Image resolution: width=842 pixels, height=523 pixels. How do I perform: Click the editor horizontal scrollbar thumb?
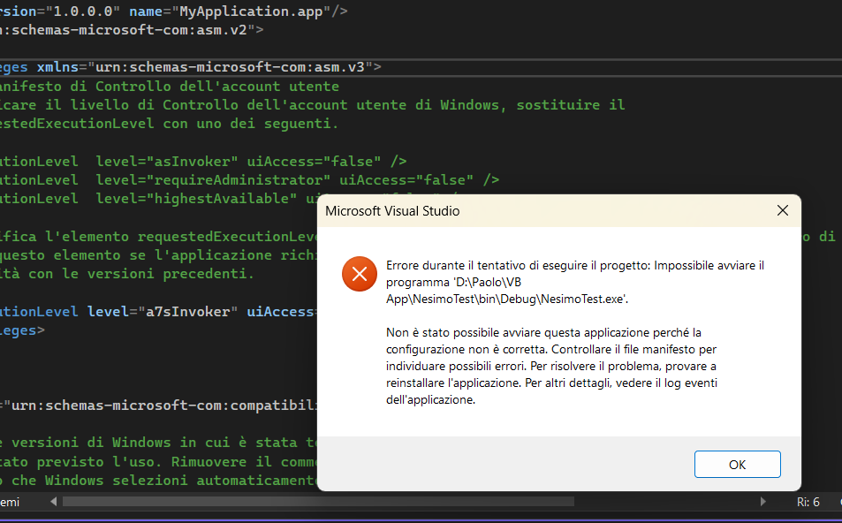[318, 502]
